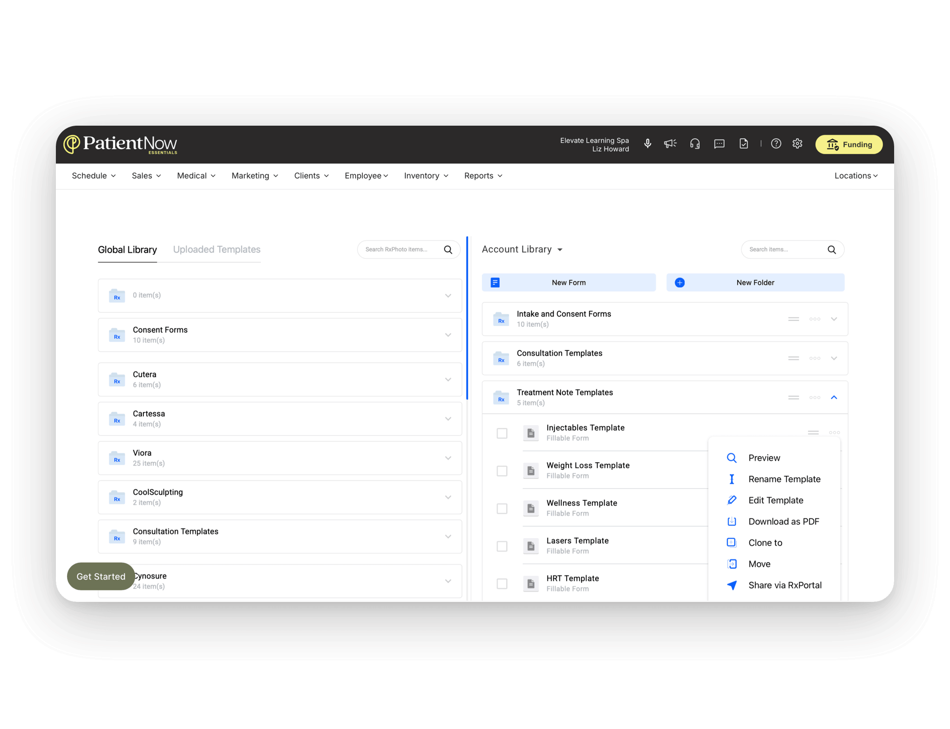Click the New Folder button
This screenshot has height=729, width=950.
click(755, 283)
